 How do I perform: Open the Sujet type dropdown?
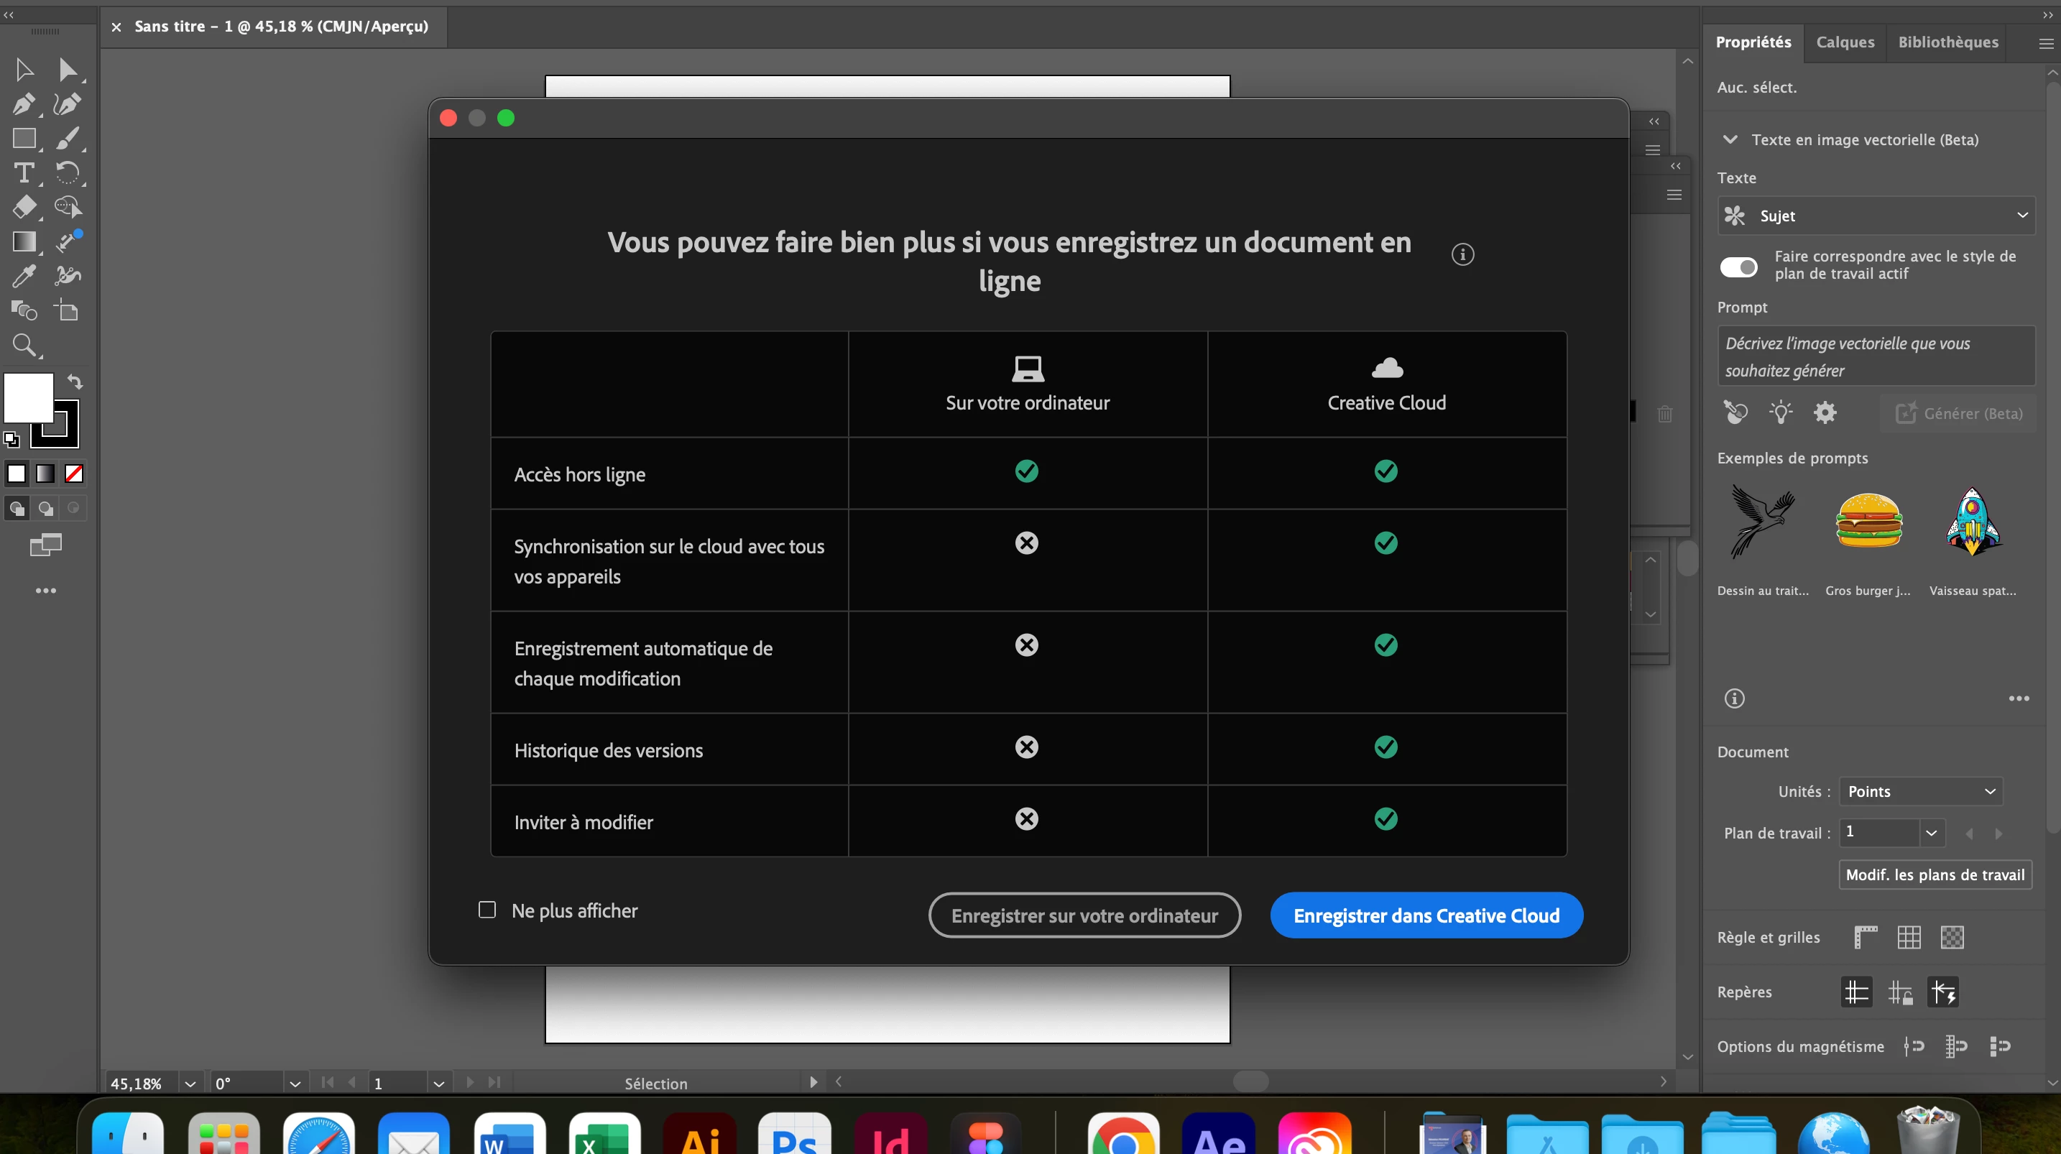1876,216
